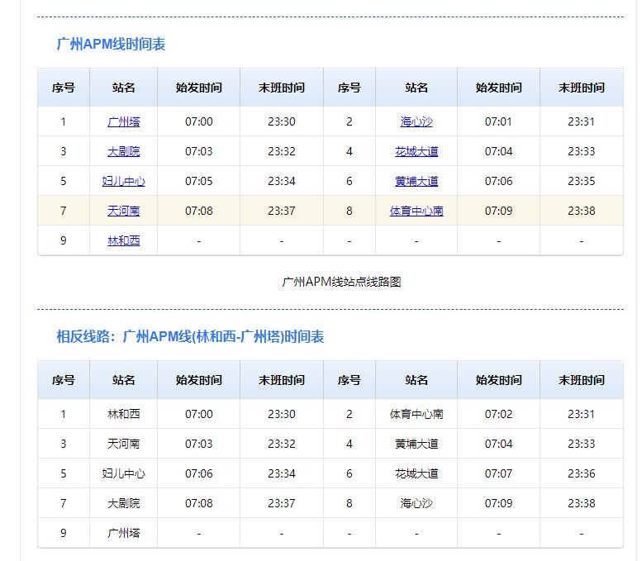Select the 花城大道 station link
Screen dimensions: 642x561
(416, 151)
